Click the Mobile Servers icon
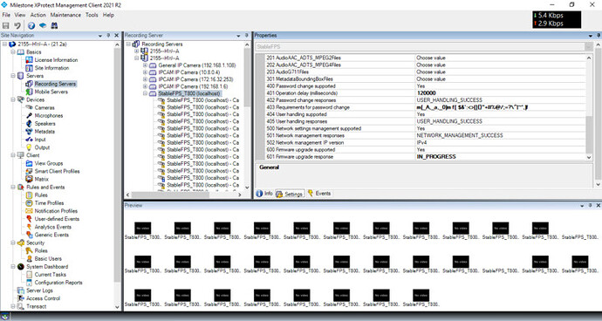The image size is (602, 321). 29,92
